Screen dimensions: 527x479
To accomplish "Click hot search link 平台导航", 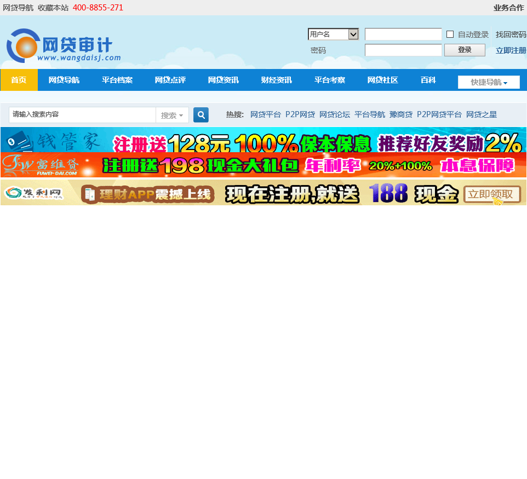I will point(370,114).
